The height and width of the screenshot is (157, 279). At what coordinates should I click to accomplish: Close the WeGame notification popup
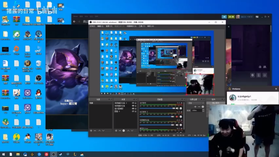tap(276, 89)
